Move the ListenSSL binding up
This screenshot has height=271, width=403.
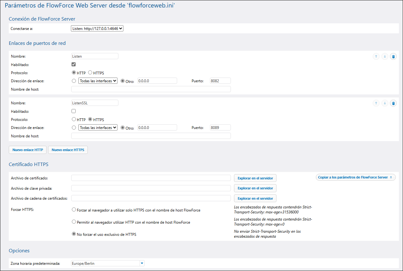point(376,103)
